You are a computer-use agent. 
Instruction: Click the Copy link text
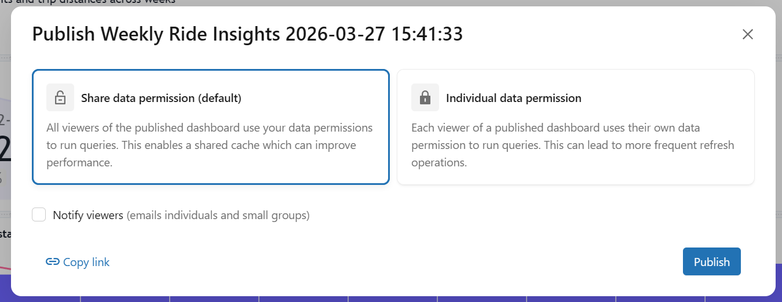[x=86, y=262]
